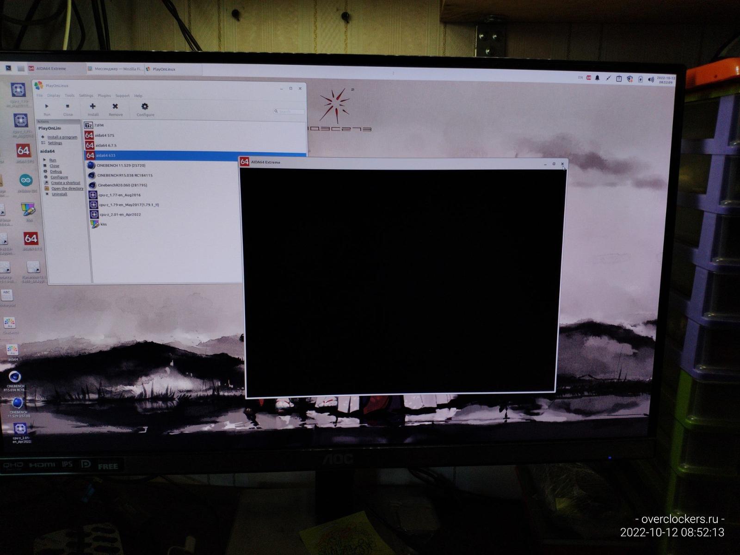Click the Close stop icon in PlayOnLinux toolbar
Viewport: 740px width, 555px height.
(68, 106)
